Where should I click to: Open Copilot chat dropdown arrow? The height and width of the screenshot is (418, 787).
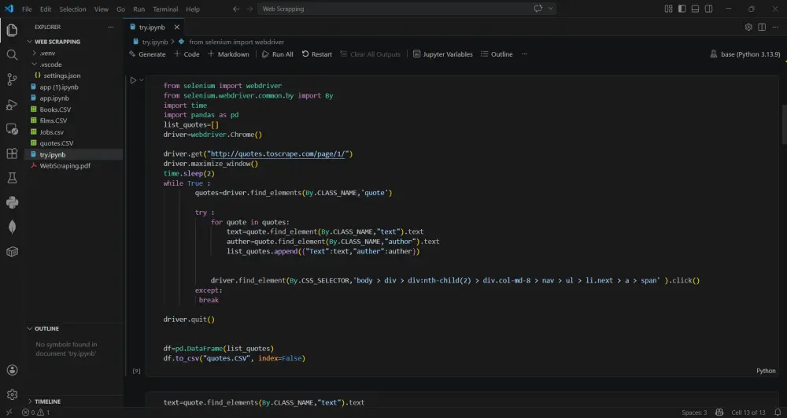[x=551, y=9]
